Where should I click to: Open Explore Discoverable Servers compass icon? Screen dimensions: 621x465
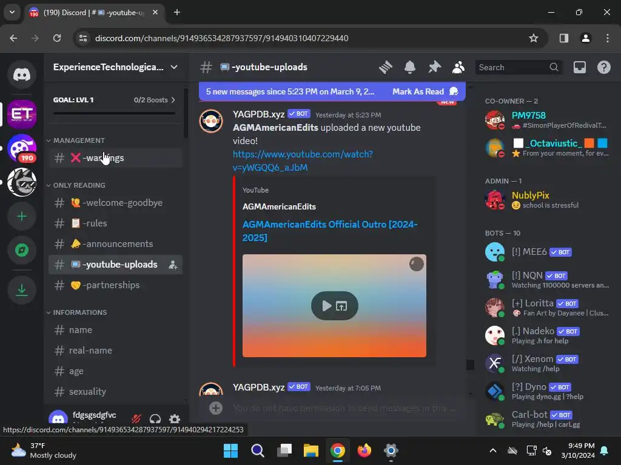click(22, 250)
